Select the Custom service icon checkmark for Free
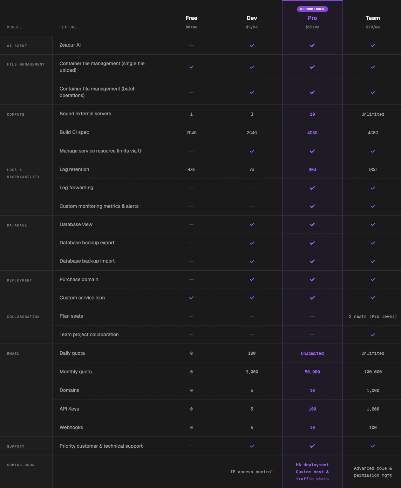This screenshot has height=488, width=401. pyautogui.click(x=191, y=298)
